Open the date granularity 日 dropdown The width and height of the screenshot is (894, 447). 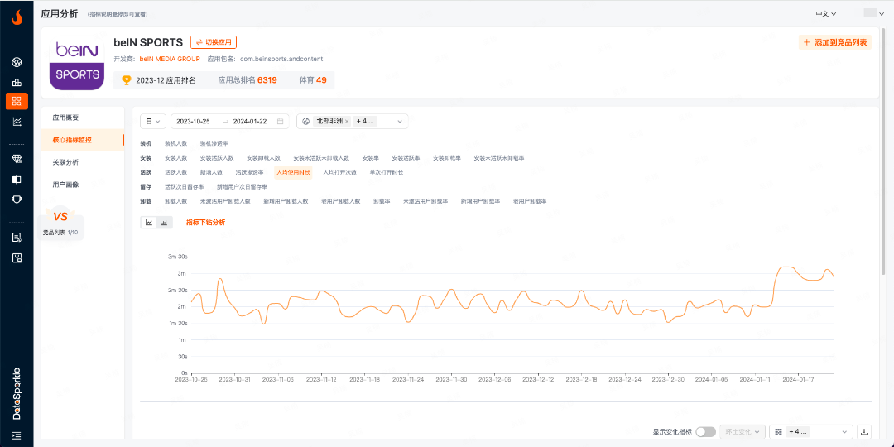point(153,122)
